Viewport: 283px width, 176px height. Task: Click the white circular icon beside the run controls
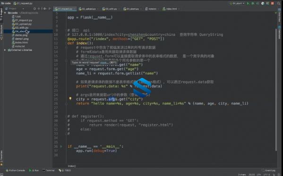click(x=263, y=3)
